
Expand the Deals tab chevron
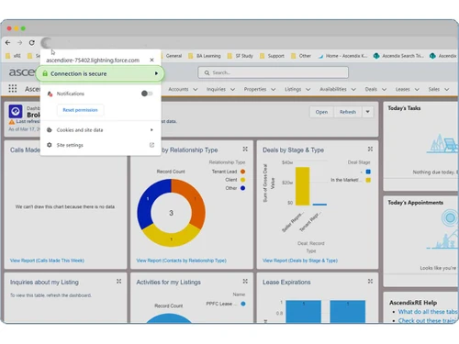tap(384, 89)
